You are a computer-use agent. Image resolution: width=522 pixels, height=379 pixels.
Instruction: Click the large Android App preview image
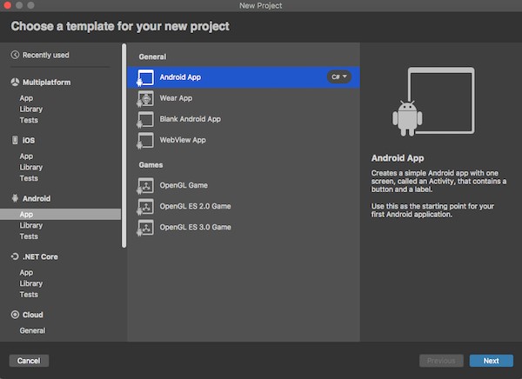[x=433, y=102]
